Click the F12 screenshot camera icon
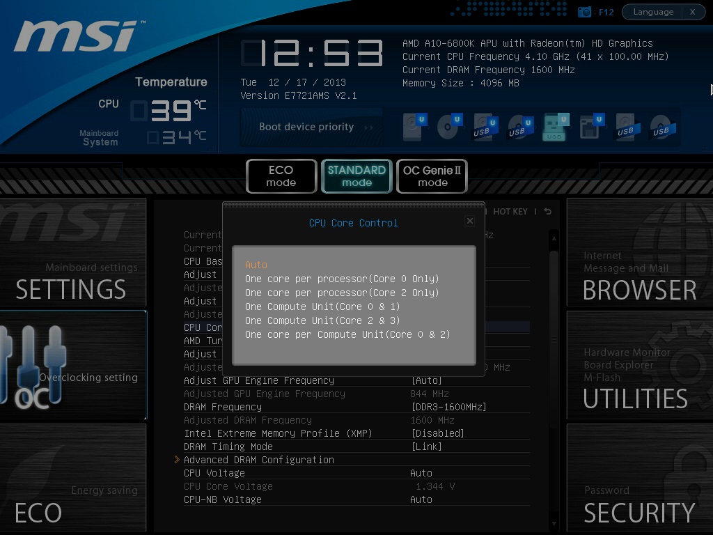 [x=584, y=12]
